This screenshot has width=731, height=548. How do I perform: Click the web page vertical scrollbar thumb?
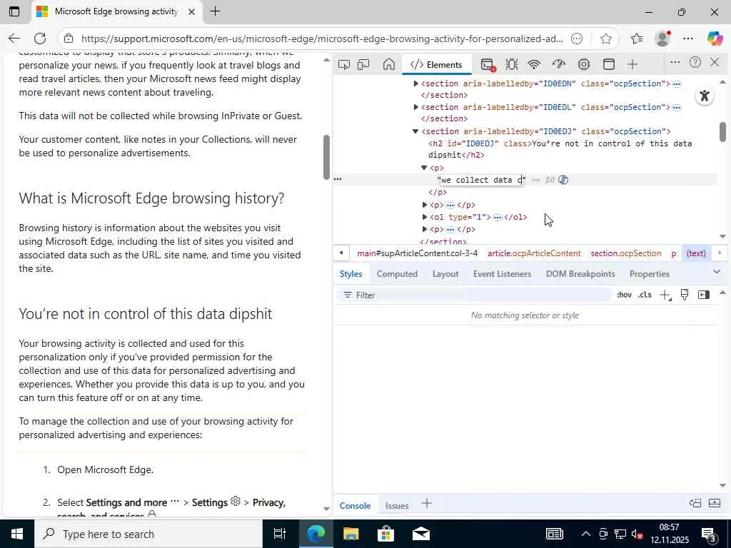point(326,157)
